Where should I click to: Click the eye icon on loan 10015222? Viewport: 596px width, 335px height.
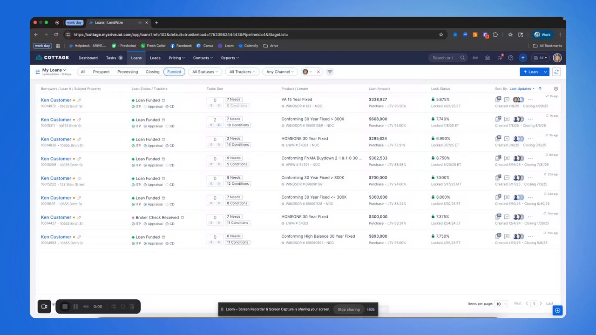click(80, 178)
